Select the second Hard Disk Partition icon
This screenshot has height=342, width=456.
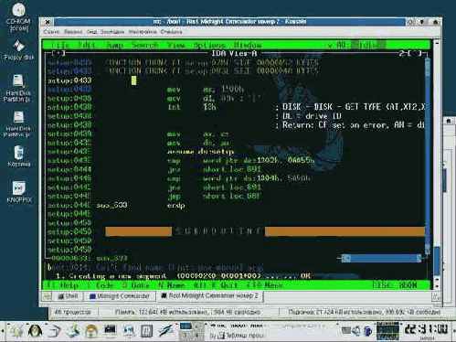coord(18,124)
